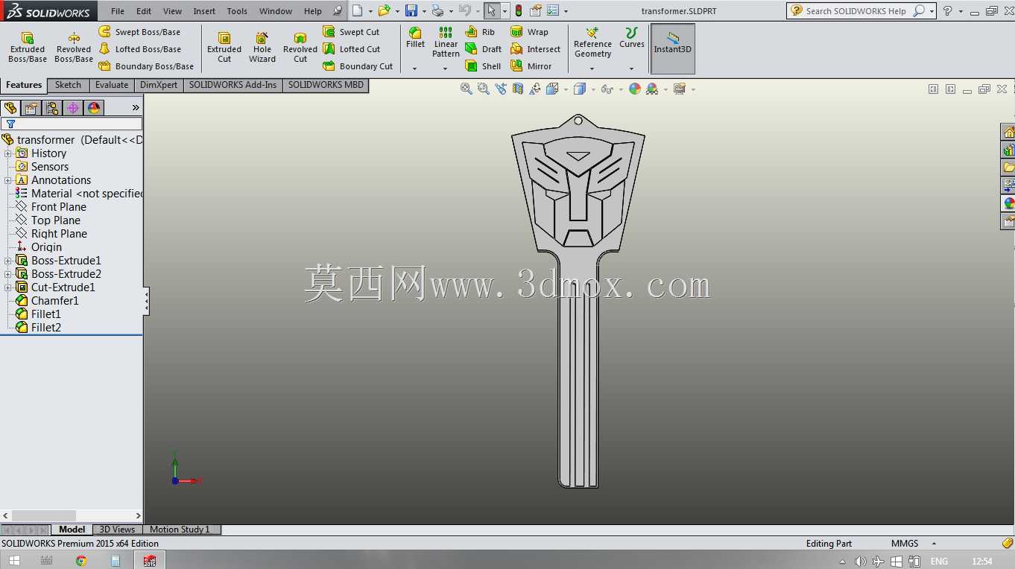Open Fillet dropdown arrow
The image size is (1015, 569).
click(x=414, y=69)
